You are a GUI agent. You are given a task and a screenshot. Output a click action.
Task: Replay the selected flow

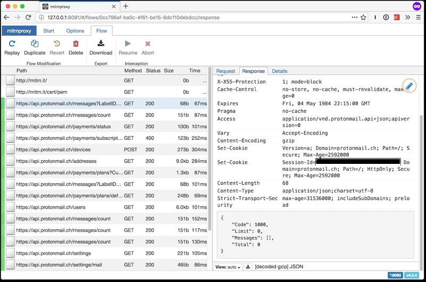pos(12,48)
